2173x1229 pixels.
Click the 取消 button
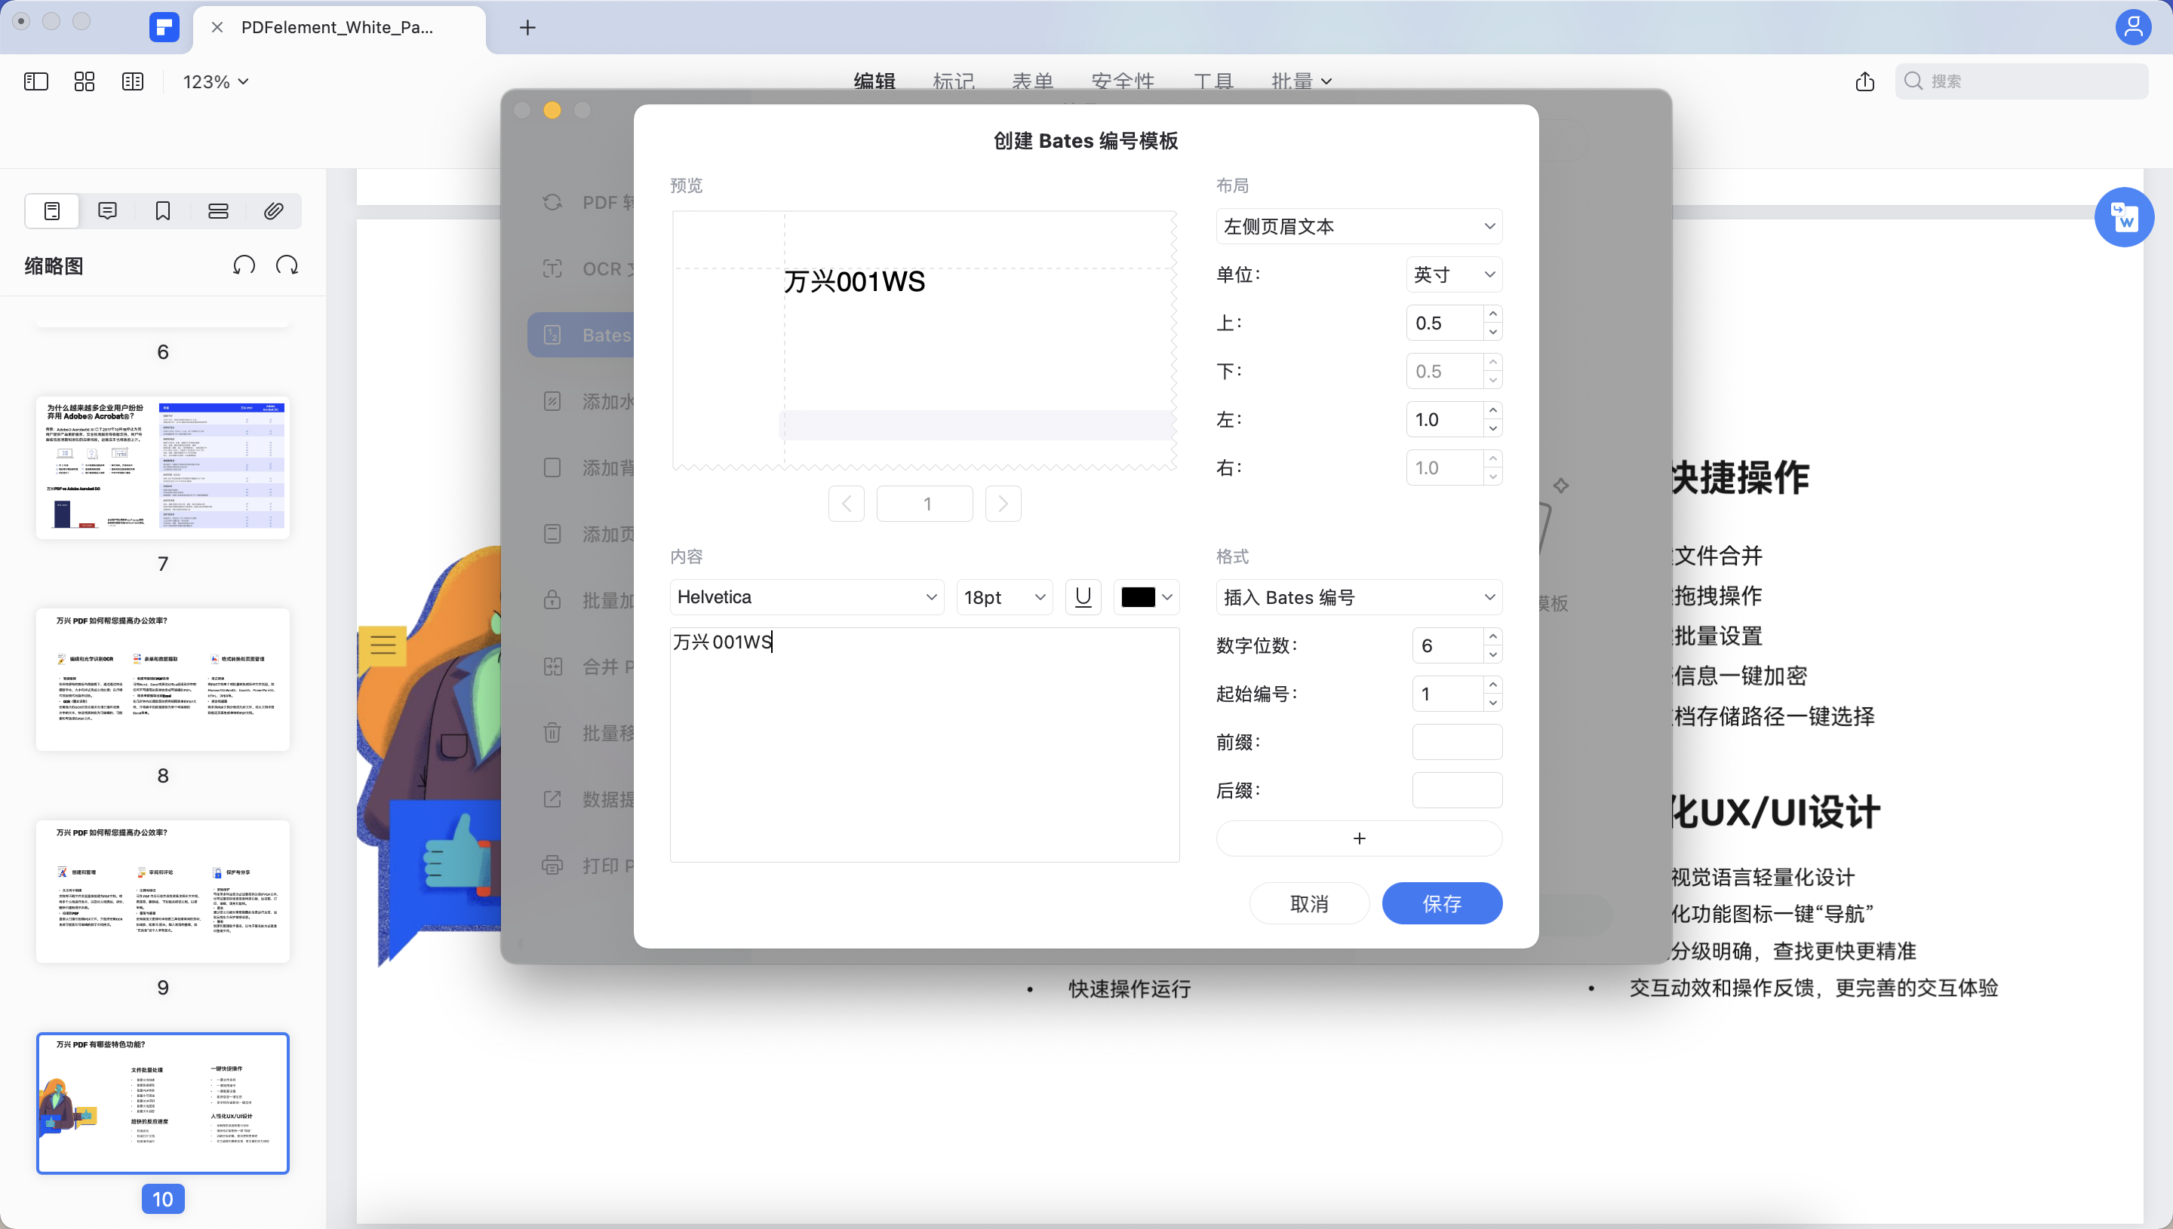(x=1308, y=903)
